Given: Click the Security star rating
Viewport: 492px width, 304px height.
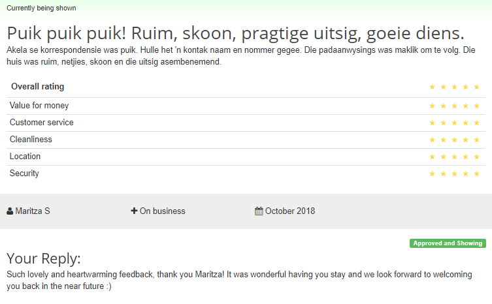Looking at the screenshot, I should pyautogui.click(x=454, y=174).
